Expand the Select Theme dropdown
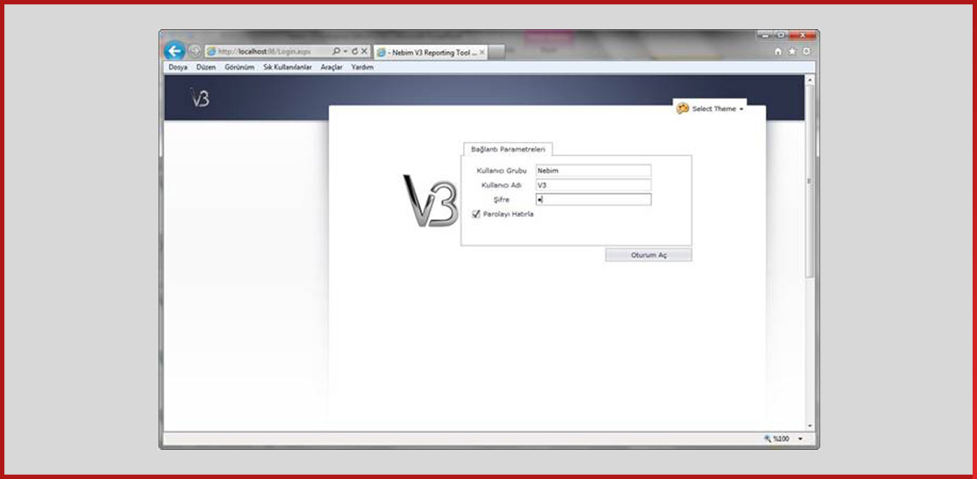 [741, 109]
